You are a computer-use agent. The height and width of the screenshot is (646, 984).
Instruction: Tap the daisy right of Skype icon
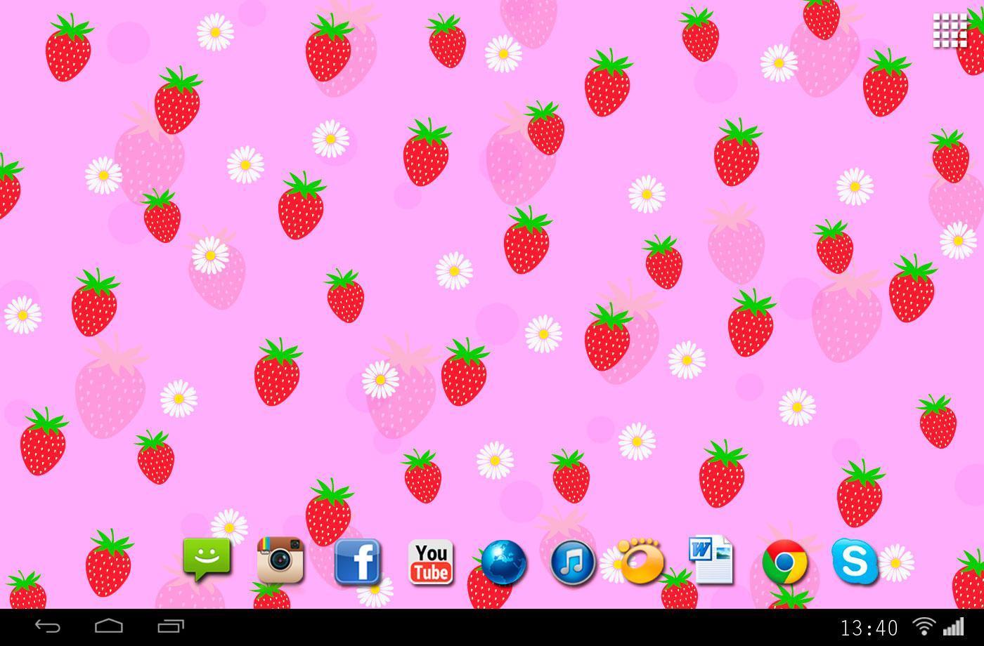pyautogui.click(x=896, y=562)
